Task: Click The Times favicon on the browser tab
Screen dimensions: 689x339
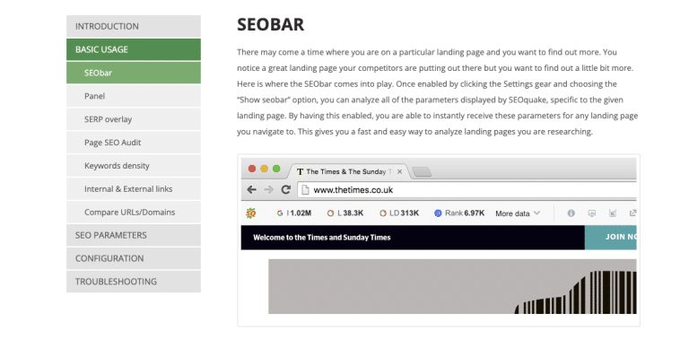Action: click(x=301, y=171)
